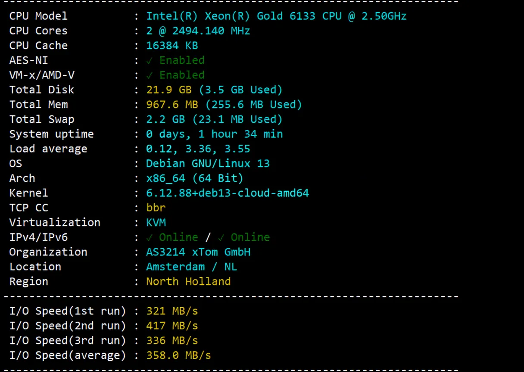Viewport: 524px width, 372px height.
Task: Click the Intel(R) Xeon(R) Gold 6133 CPU value
Action: click(276, 16)
